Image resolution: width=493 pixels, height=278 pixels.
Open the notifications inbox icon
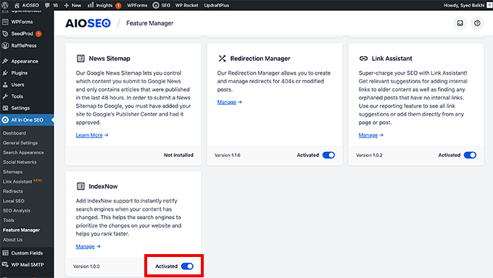[x=460, y=23]
